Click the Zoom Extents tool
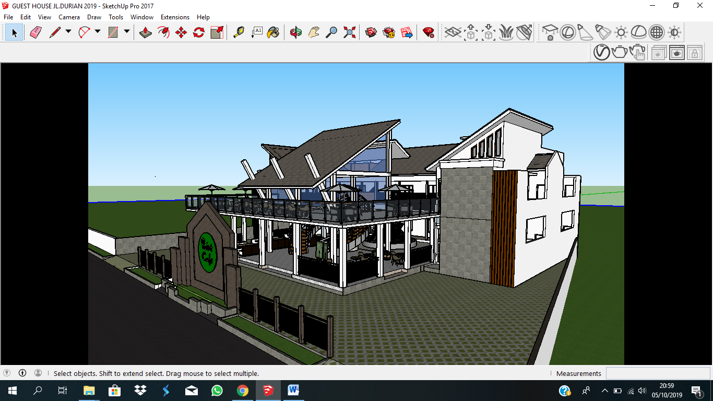Screen dimensions: 713x401 (350, 32)
